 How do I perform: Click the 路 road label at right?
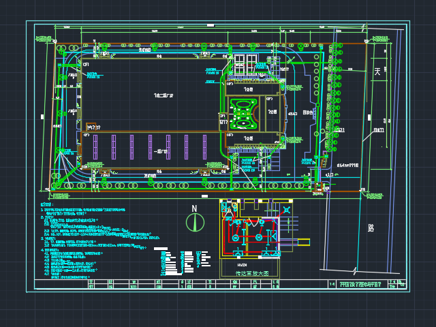point(372,228)
